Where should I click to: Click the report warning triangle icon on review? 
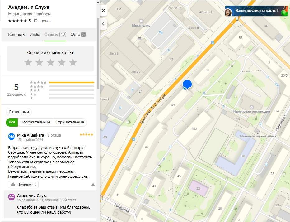[93, 185]
